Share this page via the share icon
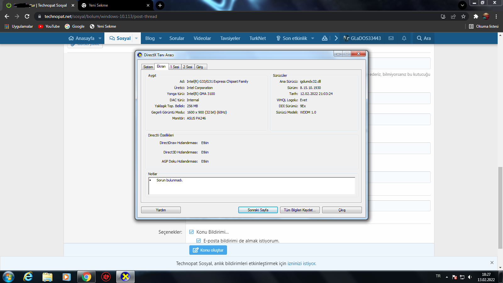Viewport: 503px width, 283px height. [x=453, y=16]
